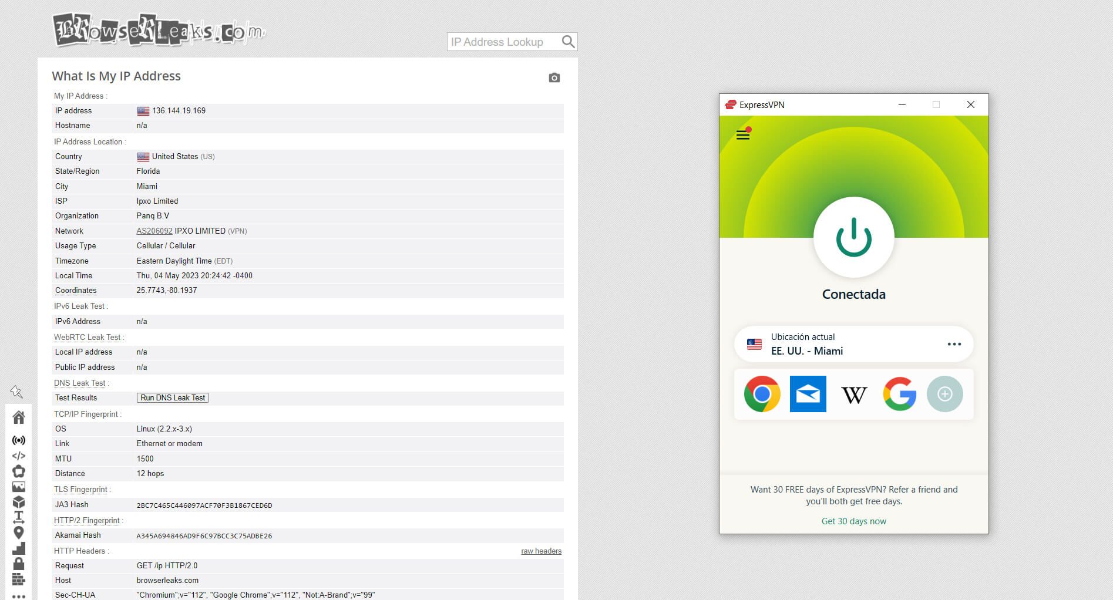Click the brick wall icon in the sidebar
1113x600 pixels.
tap(19, 579)
